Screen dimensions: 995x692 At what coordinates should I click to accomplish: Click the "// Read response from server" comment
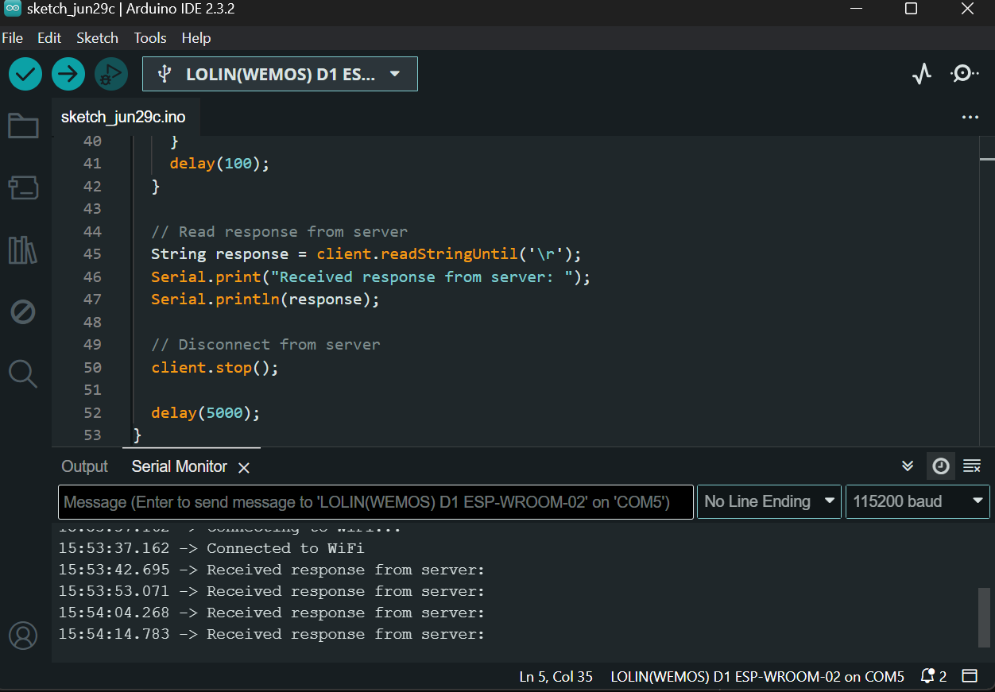(x=279, y=232)
